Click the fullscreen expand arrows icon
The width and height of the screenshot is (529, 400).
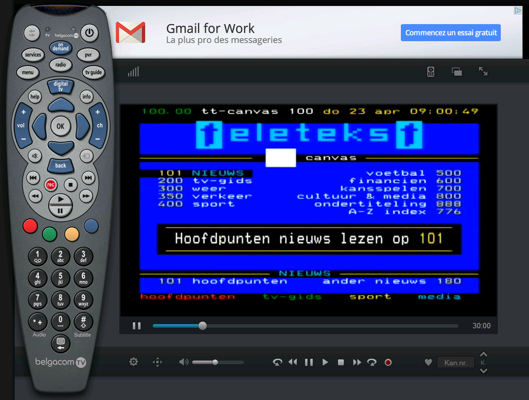pyautogui.click(x=483, y=71)
